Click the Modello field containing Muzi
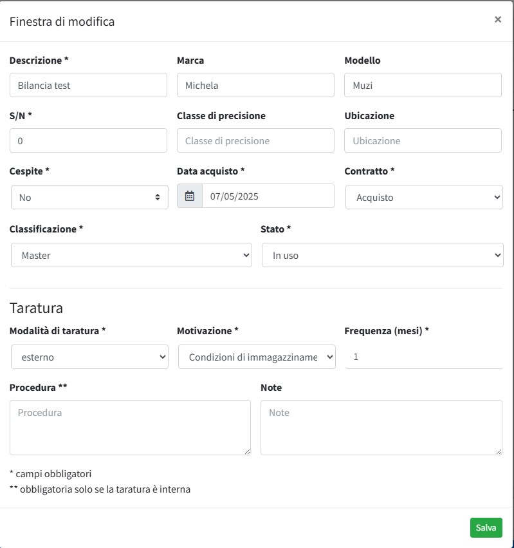 tap(423, 85)
